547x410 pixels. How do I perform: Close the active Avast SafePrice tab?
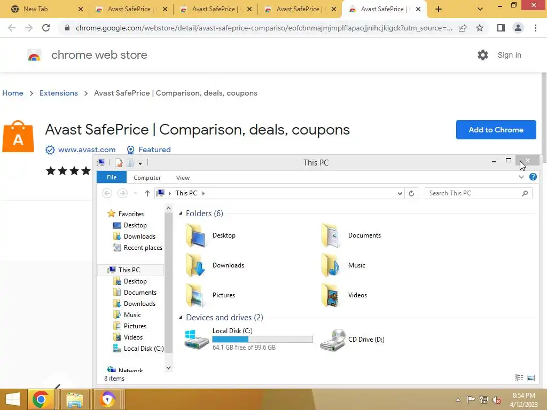(418, 9)
